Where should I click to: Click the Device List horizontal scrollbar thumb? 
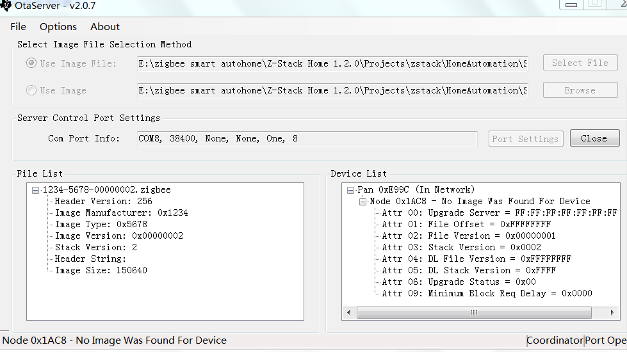click(x=473, y=312)
